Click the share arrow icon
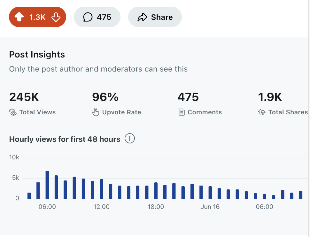Screen dimensions: 310x237 click(142, 17)
